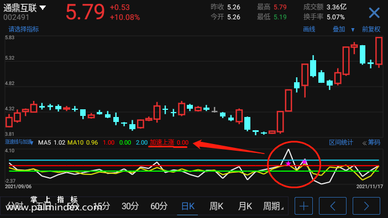This screenshot has height=218, width=388.
Task: Select the 月K tab
Action: click(x=245, y=206)
